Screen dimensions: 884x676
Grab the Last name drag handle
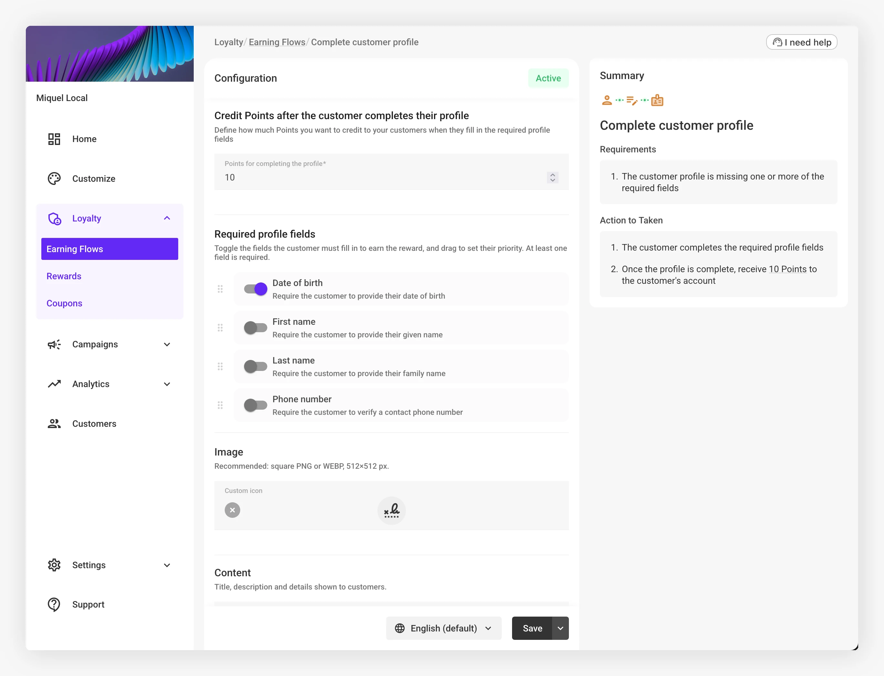pos(220,366)
